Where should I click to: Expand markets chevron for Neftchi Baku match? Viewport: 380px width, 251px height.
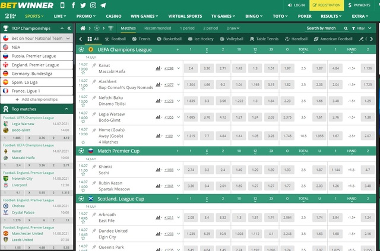tap(178, 101)
